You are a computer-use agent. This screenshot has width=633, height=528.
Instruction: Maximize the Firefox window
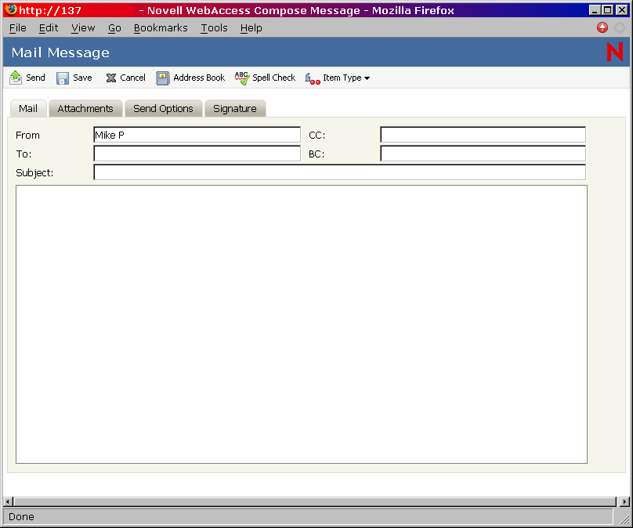608,10
